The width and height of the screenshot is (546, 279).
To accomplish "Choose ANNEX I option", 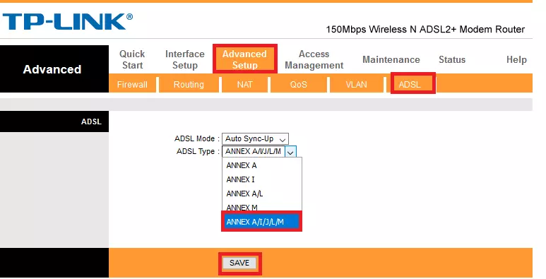I will point(262,179).
